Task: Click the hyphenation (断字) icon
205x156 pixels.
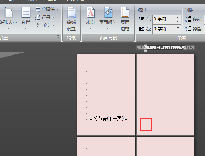Action: (38, 26)
